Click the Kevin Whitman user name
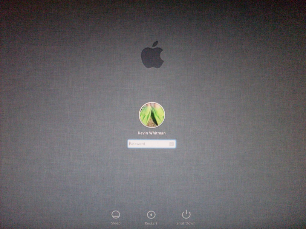Viewport: 306px width, 229px height. pos(152,133)
